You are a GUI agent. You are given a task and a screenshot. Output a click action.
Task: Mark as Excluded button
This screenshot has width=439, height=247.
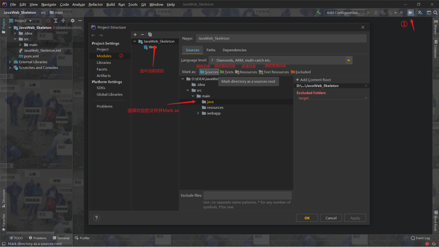(x=301, y=72)
